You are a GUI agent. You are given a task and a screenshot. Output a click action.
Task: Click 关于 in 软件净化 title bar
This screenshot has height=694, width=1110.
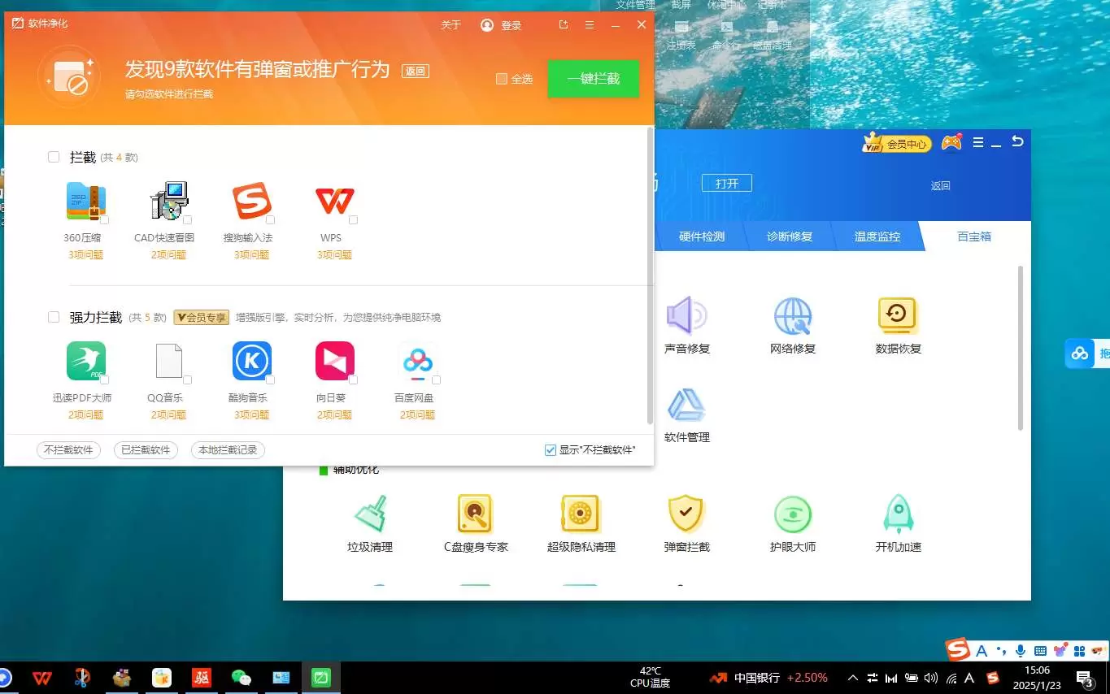click(451, 25)
